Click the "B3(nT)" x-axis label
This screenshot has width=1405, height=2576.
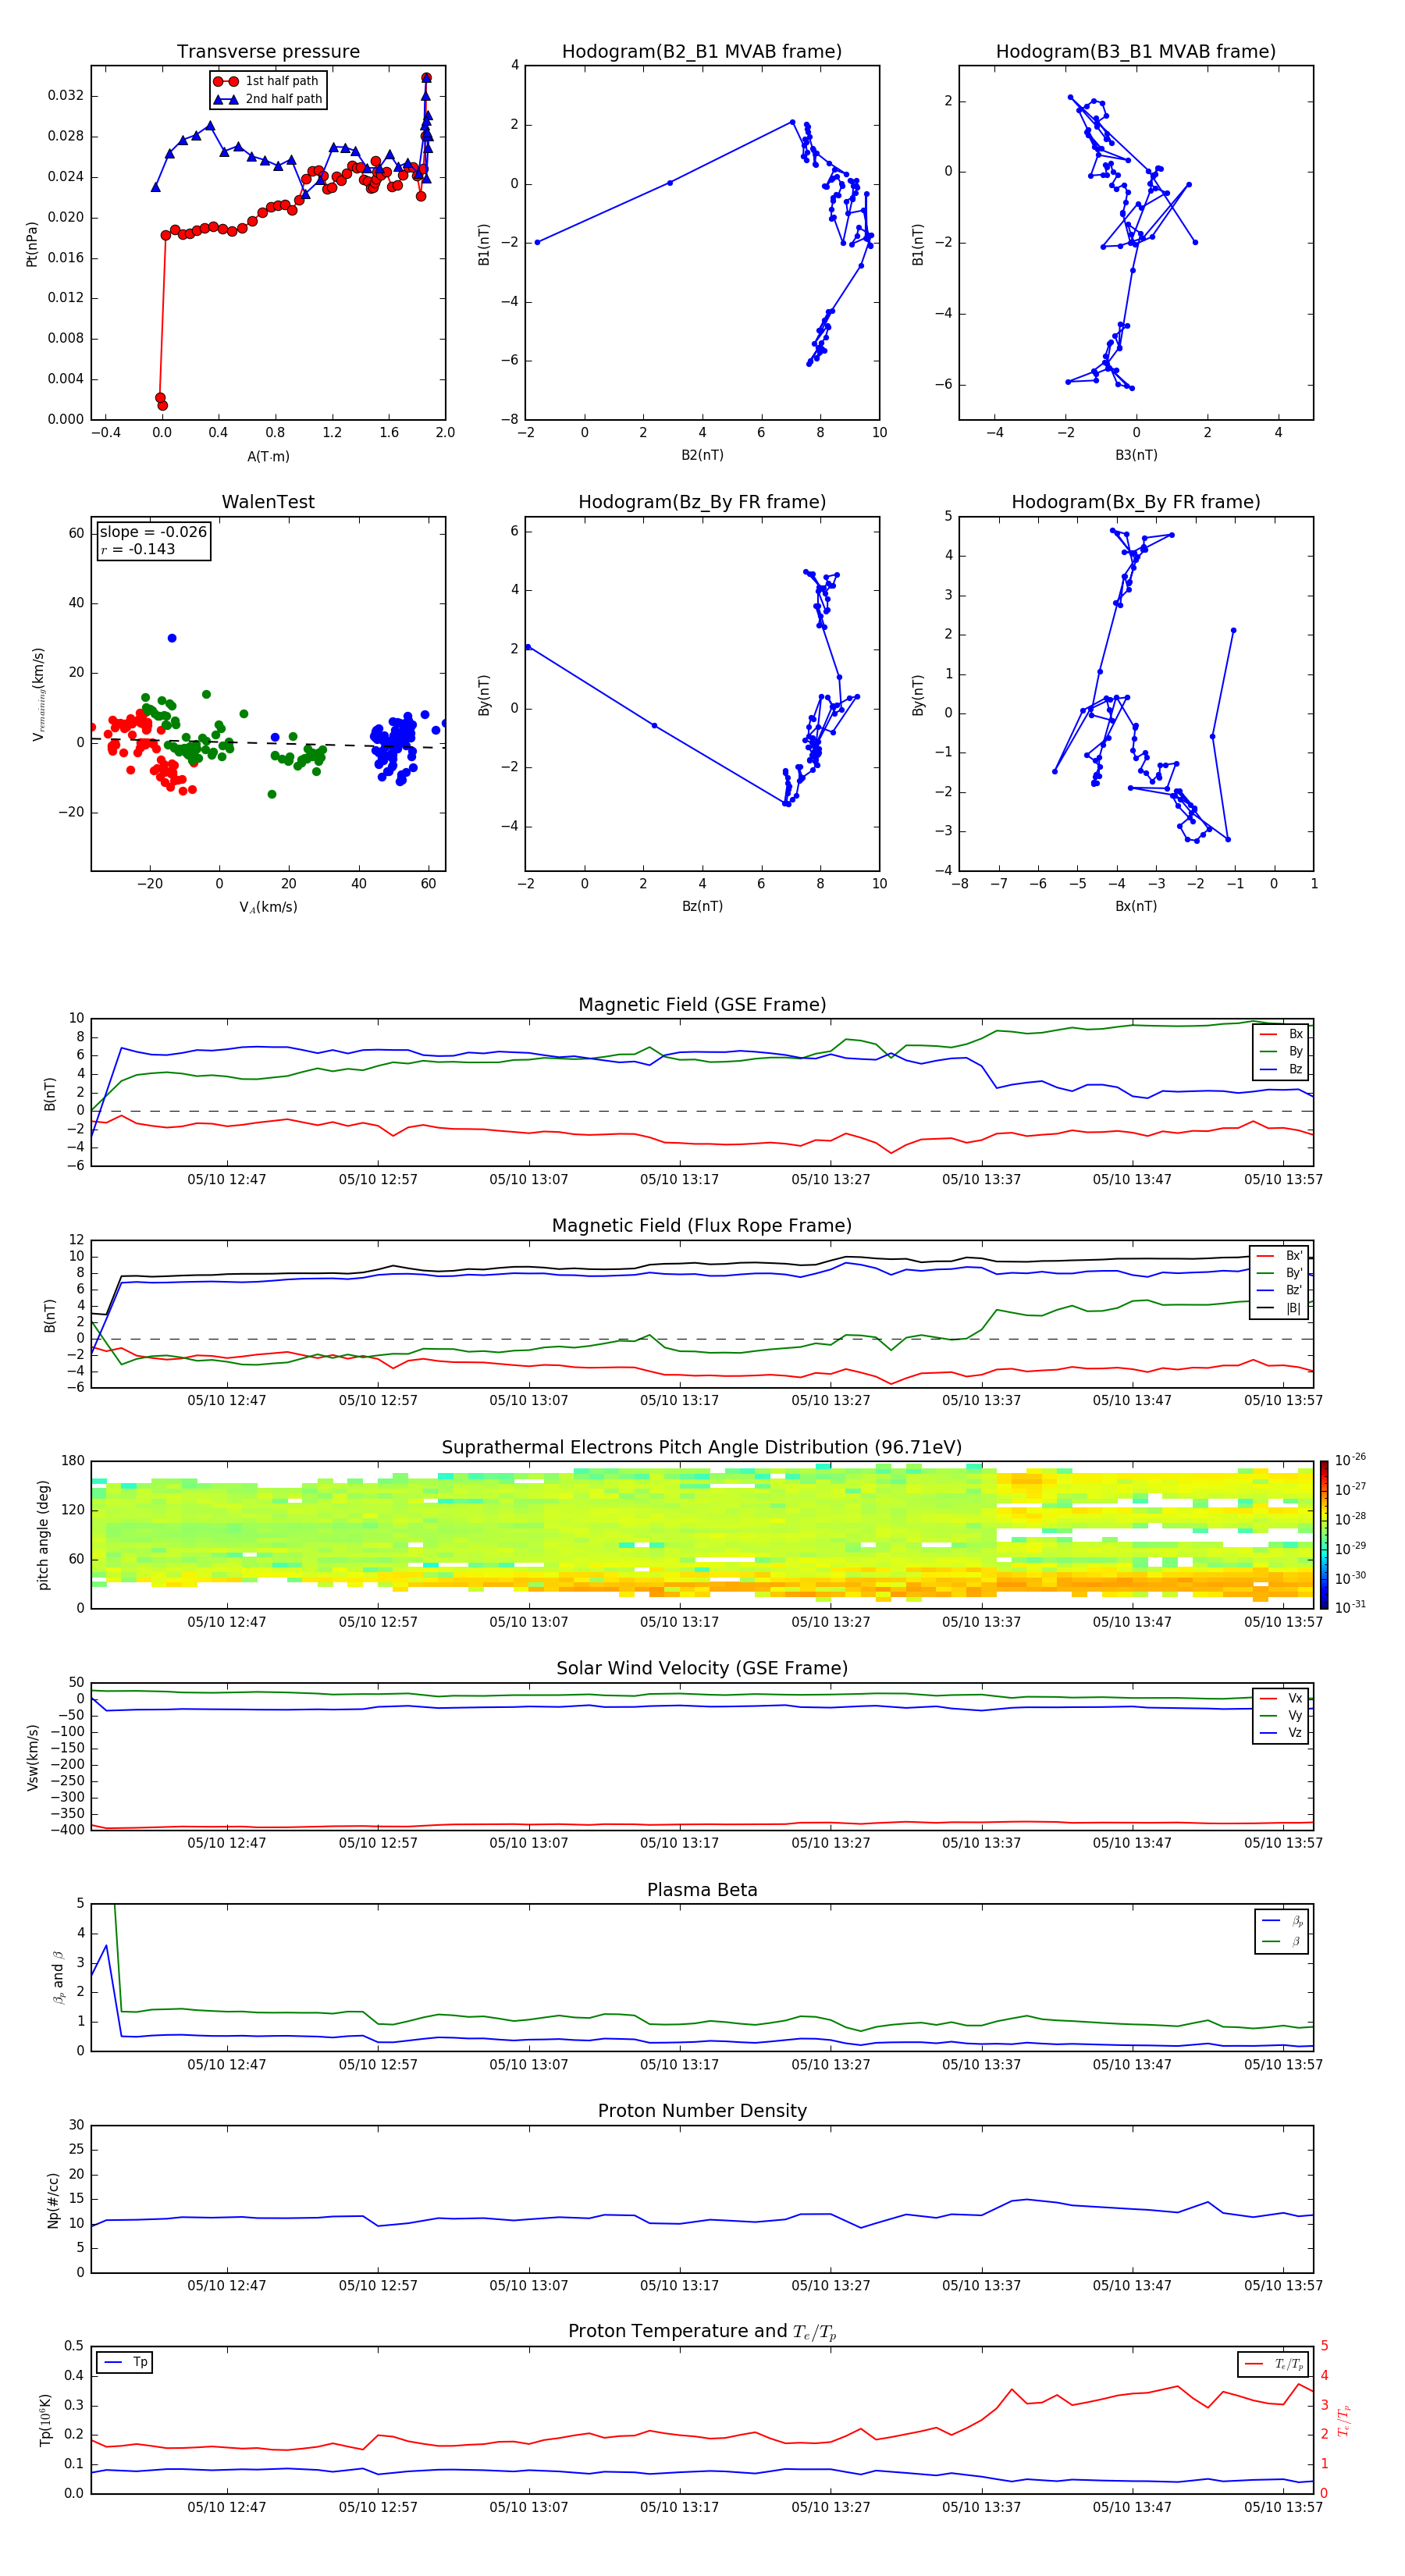click(1136, 456)
